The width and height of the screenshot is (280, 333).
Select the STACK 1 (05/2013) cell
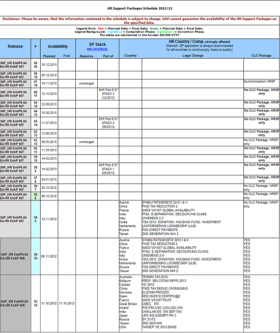[x=108, y=169]
